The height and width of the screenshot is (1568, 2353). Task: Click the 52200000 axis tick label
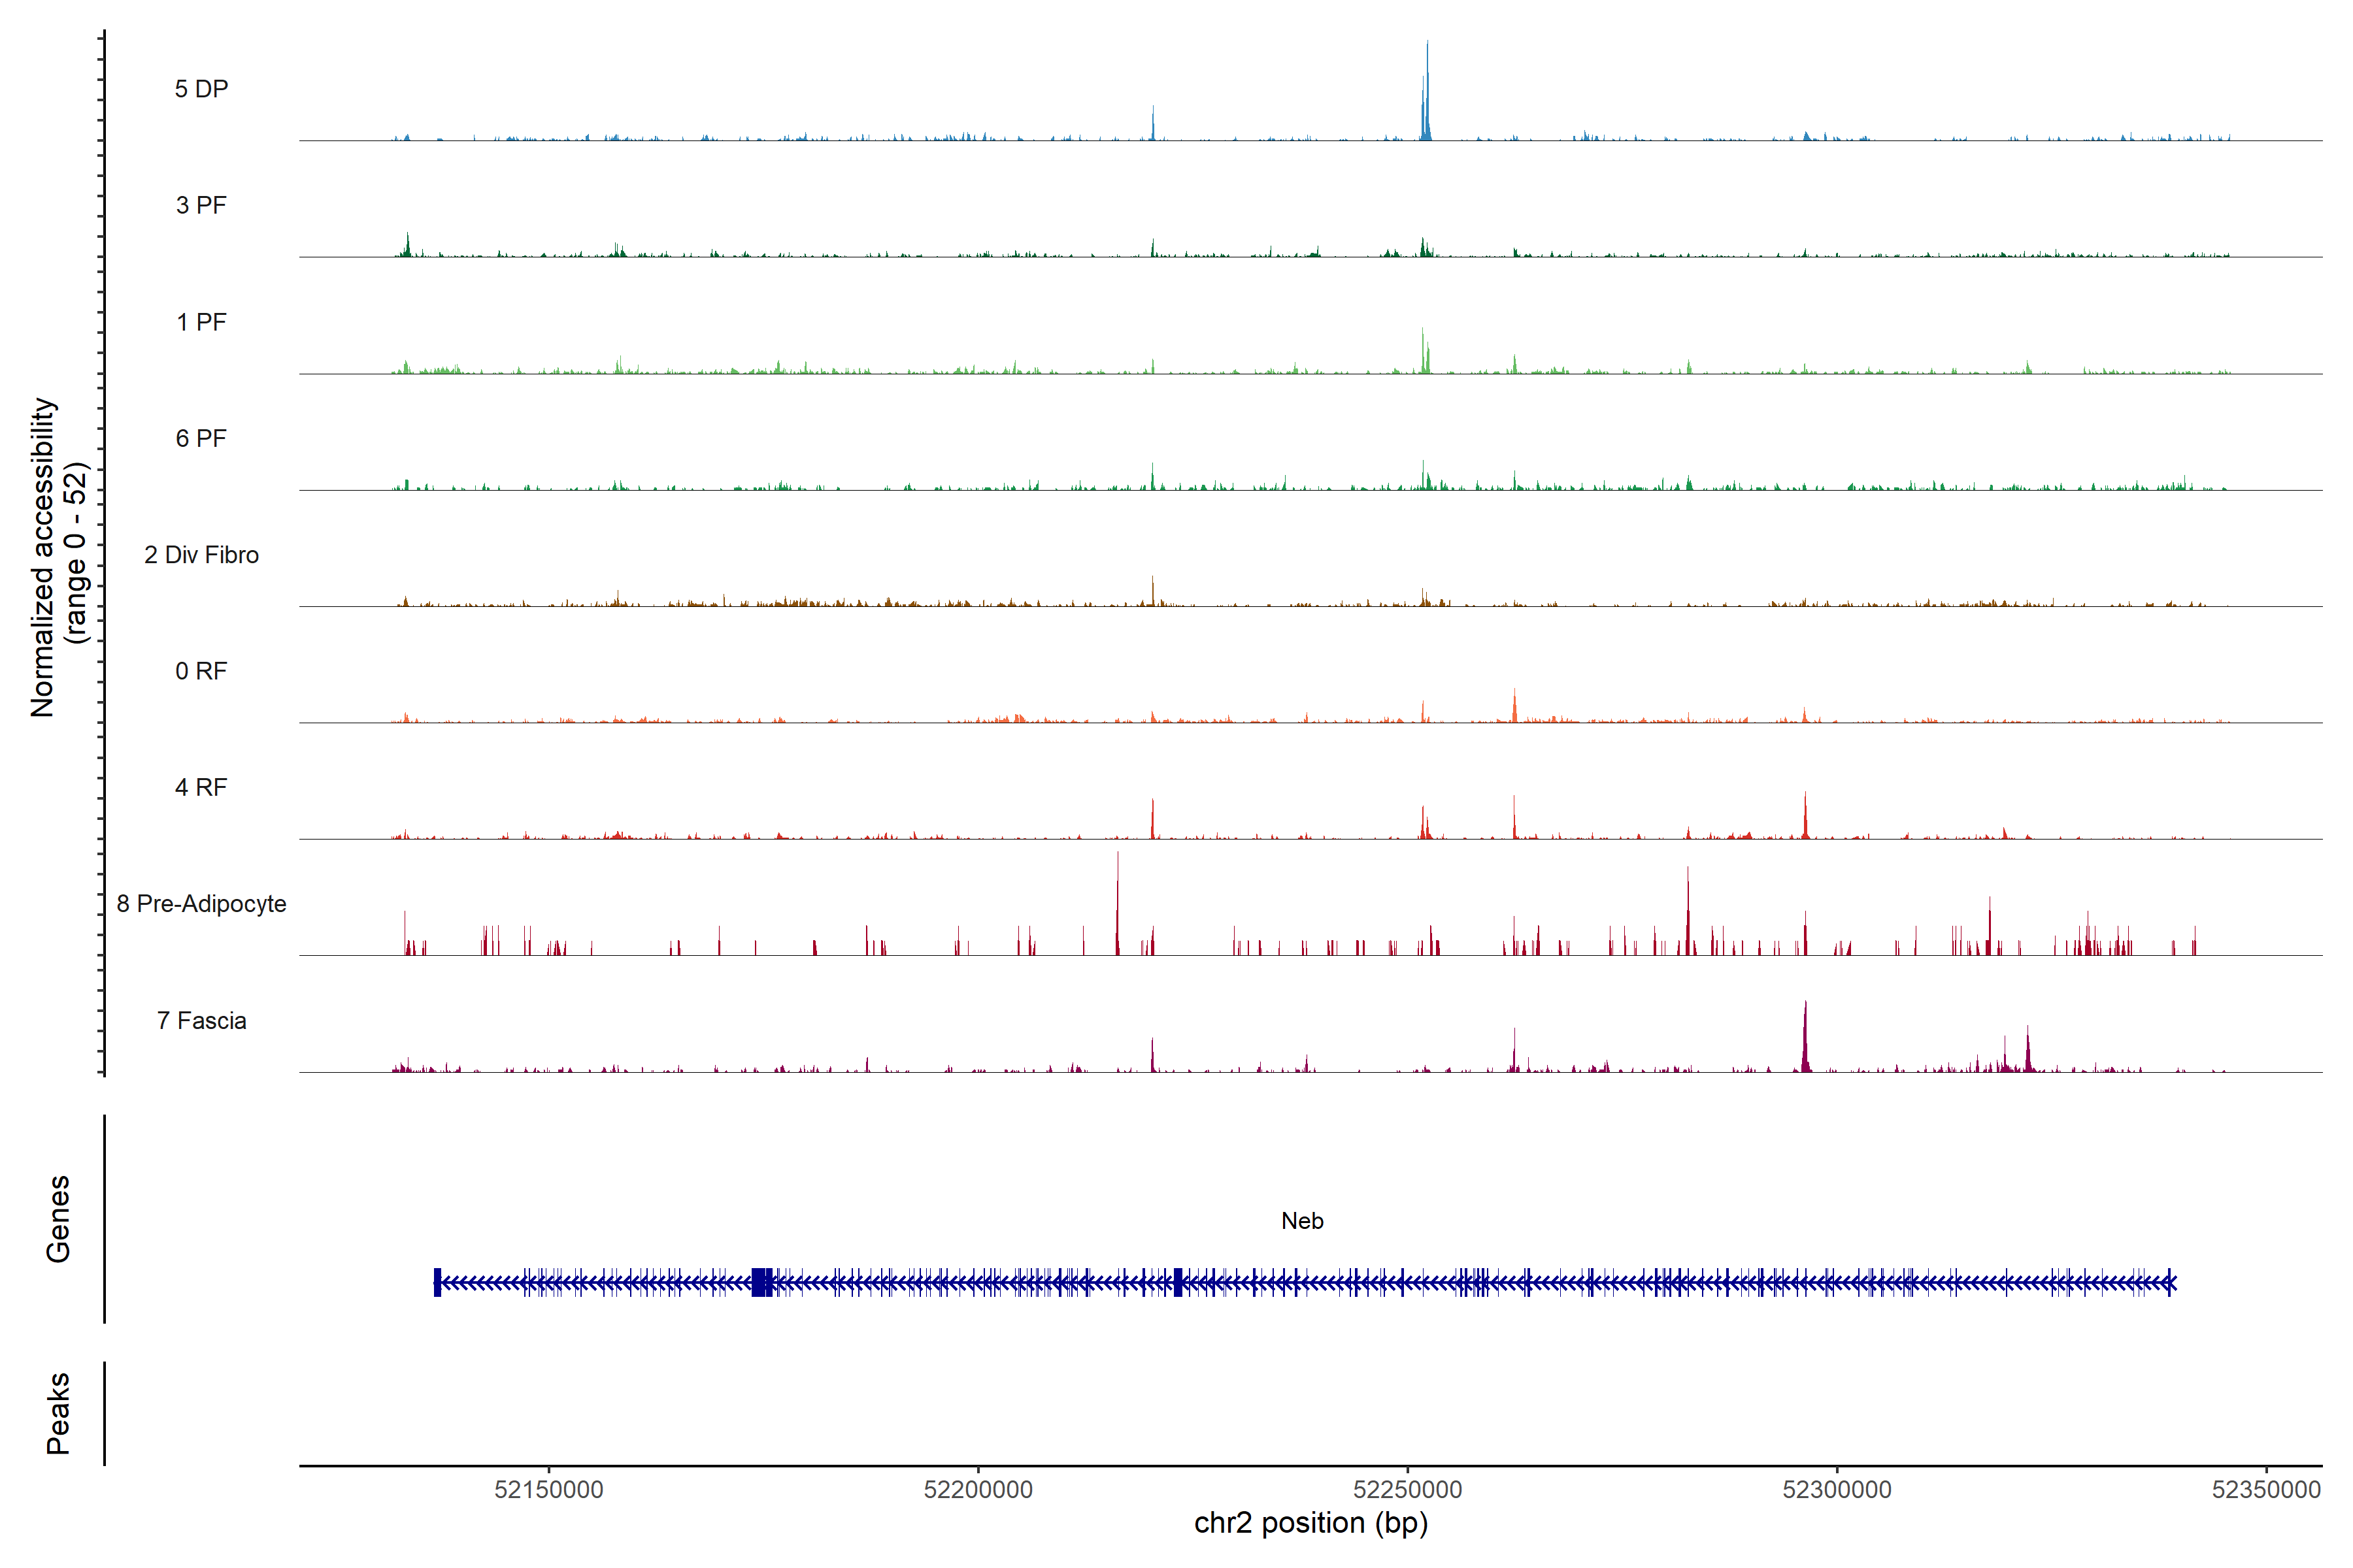(977, 1489)
